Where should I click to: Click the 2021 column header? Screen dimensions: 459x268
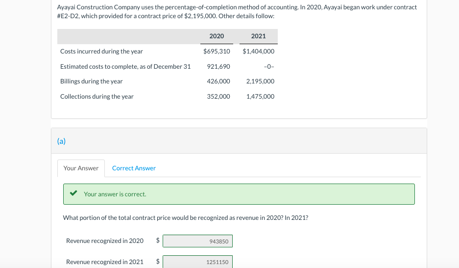click(258, 36)
